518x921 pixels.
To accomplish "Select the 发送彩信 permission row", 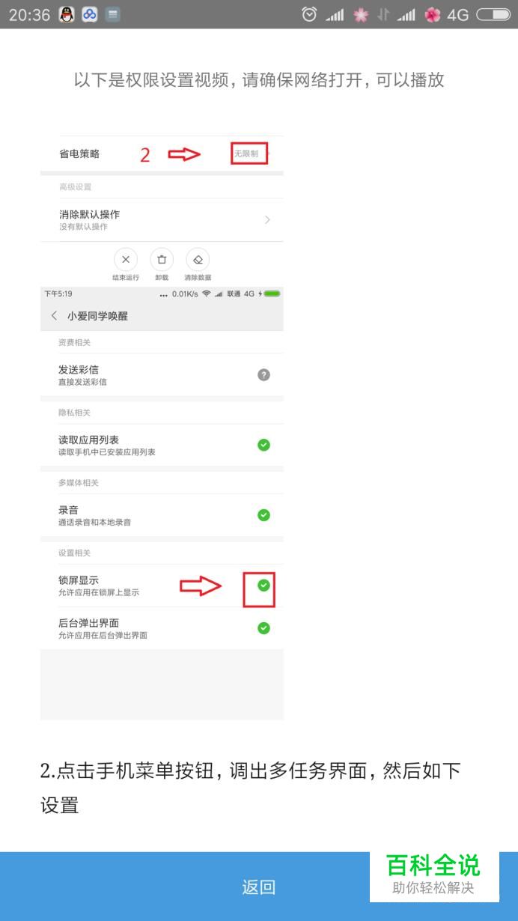I will click(162, 375).
